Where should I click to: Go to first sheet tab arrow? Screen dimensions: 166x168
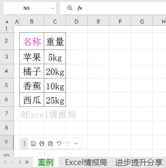coord(6,162)
